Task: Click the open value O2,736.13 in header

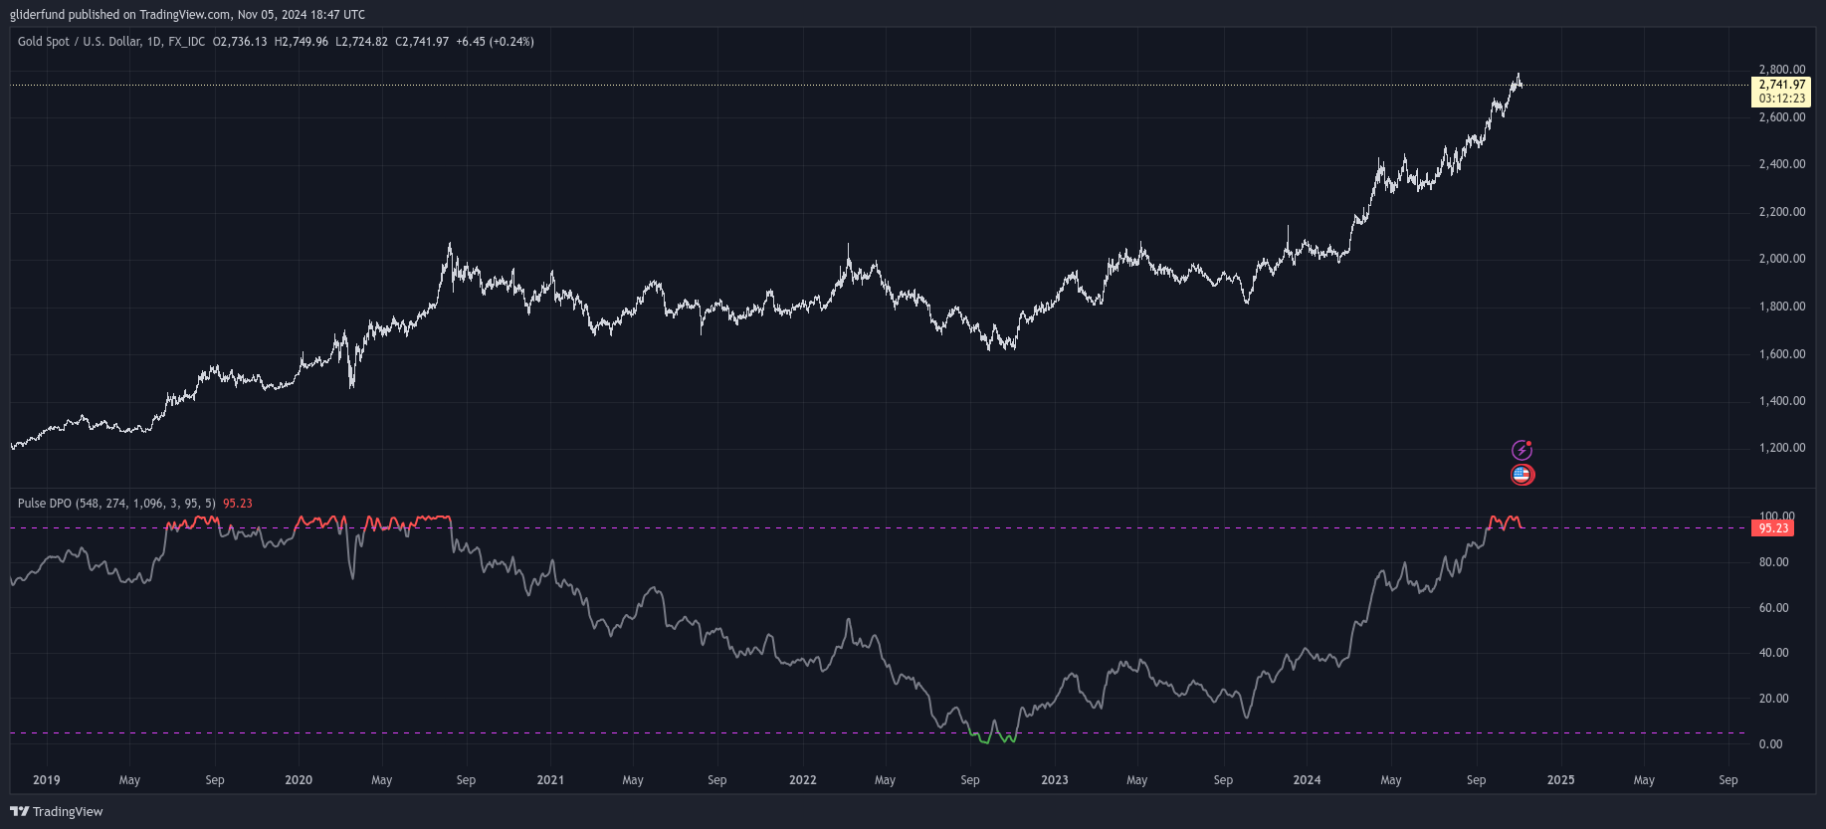Action: point(240,42)
